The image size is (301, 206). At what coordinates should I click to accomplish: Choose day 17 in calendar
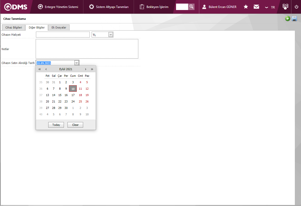(73, 95)
